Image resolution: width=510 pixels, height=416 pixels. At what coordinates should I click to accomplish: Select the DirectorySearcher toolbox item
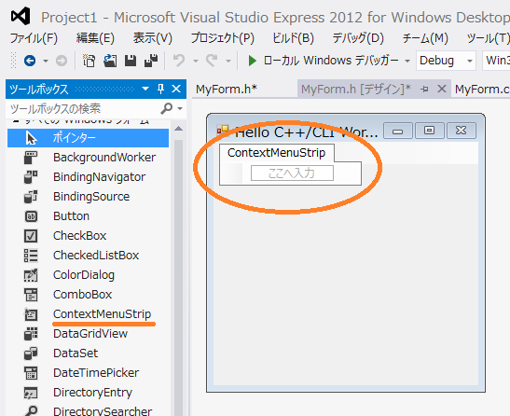89,410
